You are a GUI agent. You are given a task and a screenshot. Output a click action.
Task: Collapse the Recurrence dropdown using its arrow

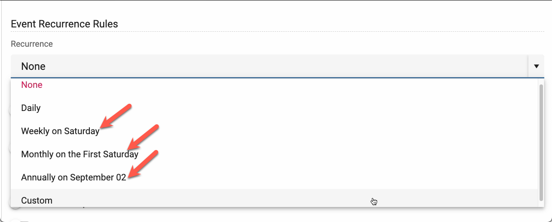536,66
